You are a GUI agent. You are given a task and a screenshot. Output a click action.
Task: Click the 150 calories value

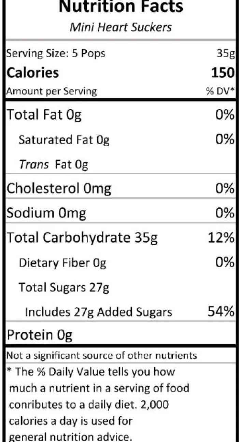[223, 73]
